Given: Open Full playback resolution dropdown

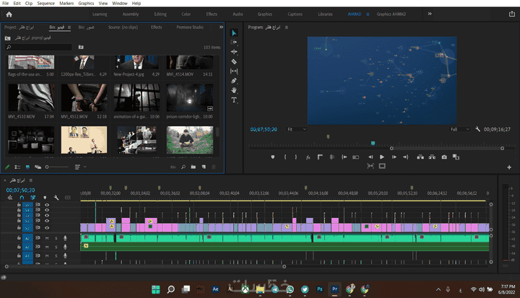Looking at the screenshot, I should [459, 129].
